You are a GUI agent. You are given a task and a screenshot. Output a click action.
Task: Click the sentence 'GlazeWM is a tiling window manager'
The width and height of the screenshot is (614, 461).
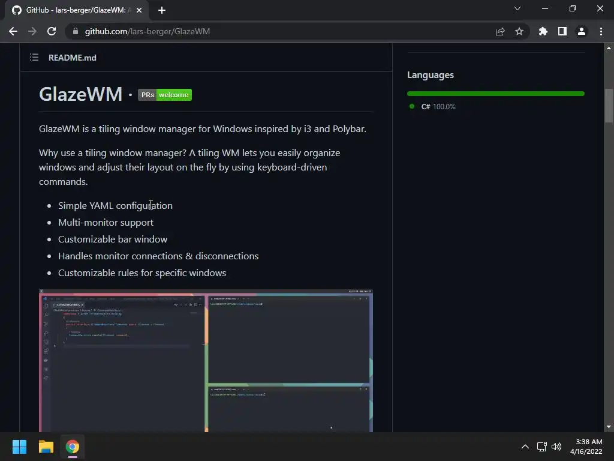click(203, 129)
